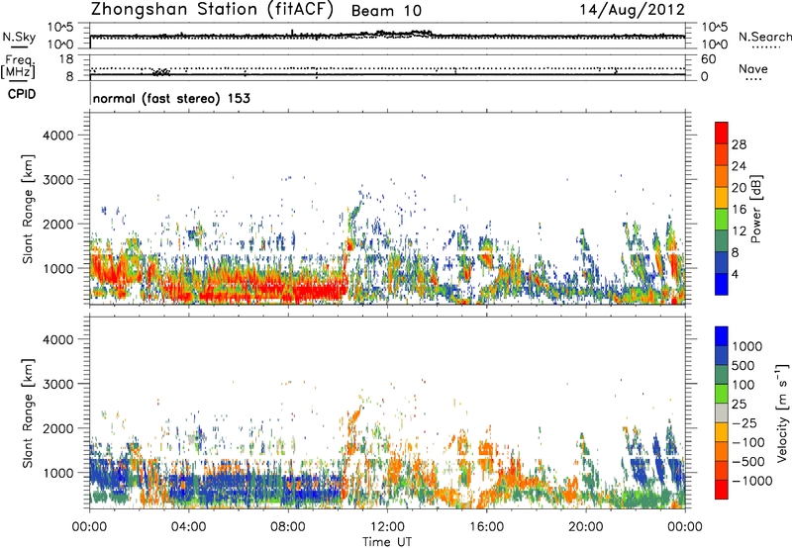Click the red top segment of Power colorbar
This screenshot has height=548, width=792.
[x=722, y=133]
